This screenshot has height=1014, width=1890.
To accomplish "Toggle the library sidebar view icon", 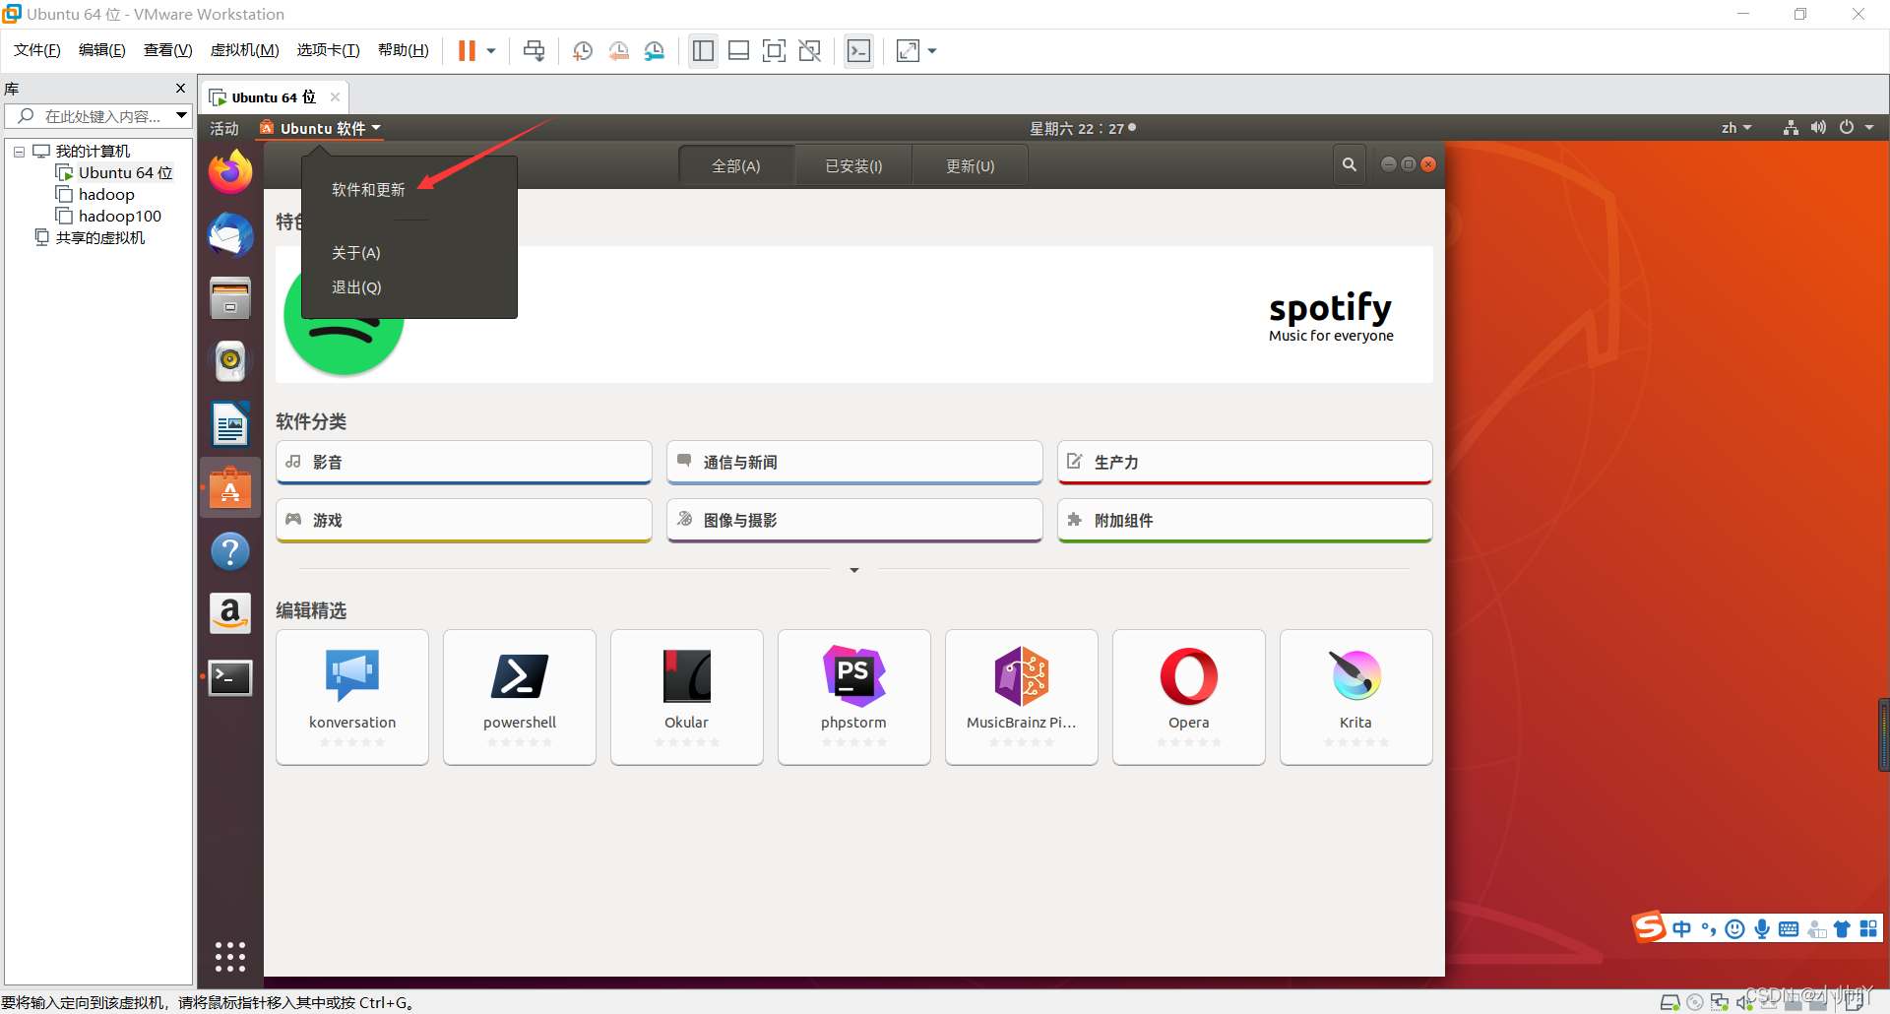I will 703,51.
